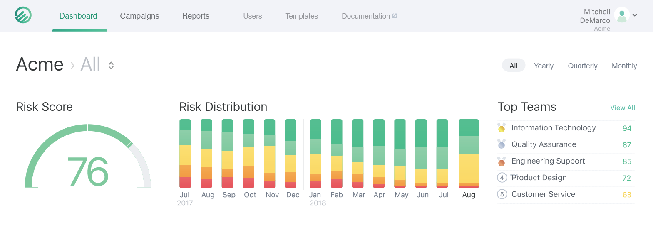
Task: Open the All group selector arrows
Action: [x=111, y=66]
